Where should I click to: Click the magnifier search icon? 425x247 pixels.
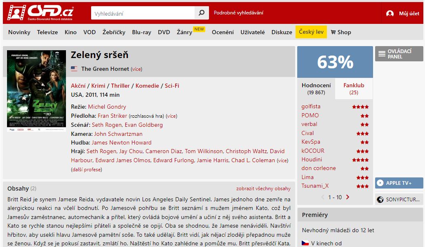202,13
